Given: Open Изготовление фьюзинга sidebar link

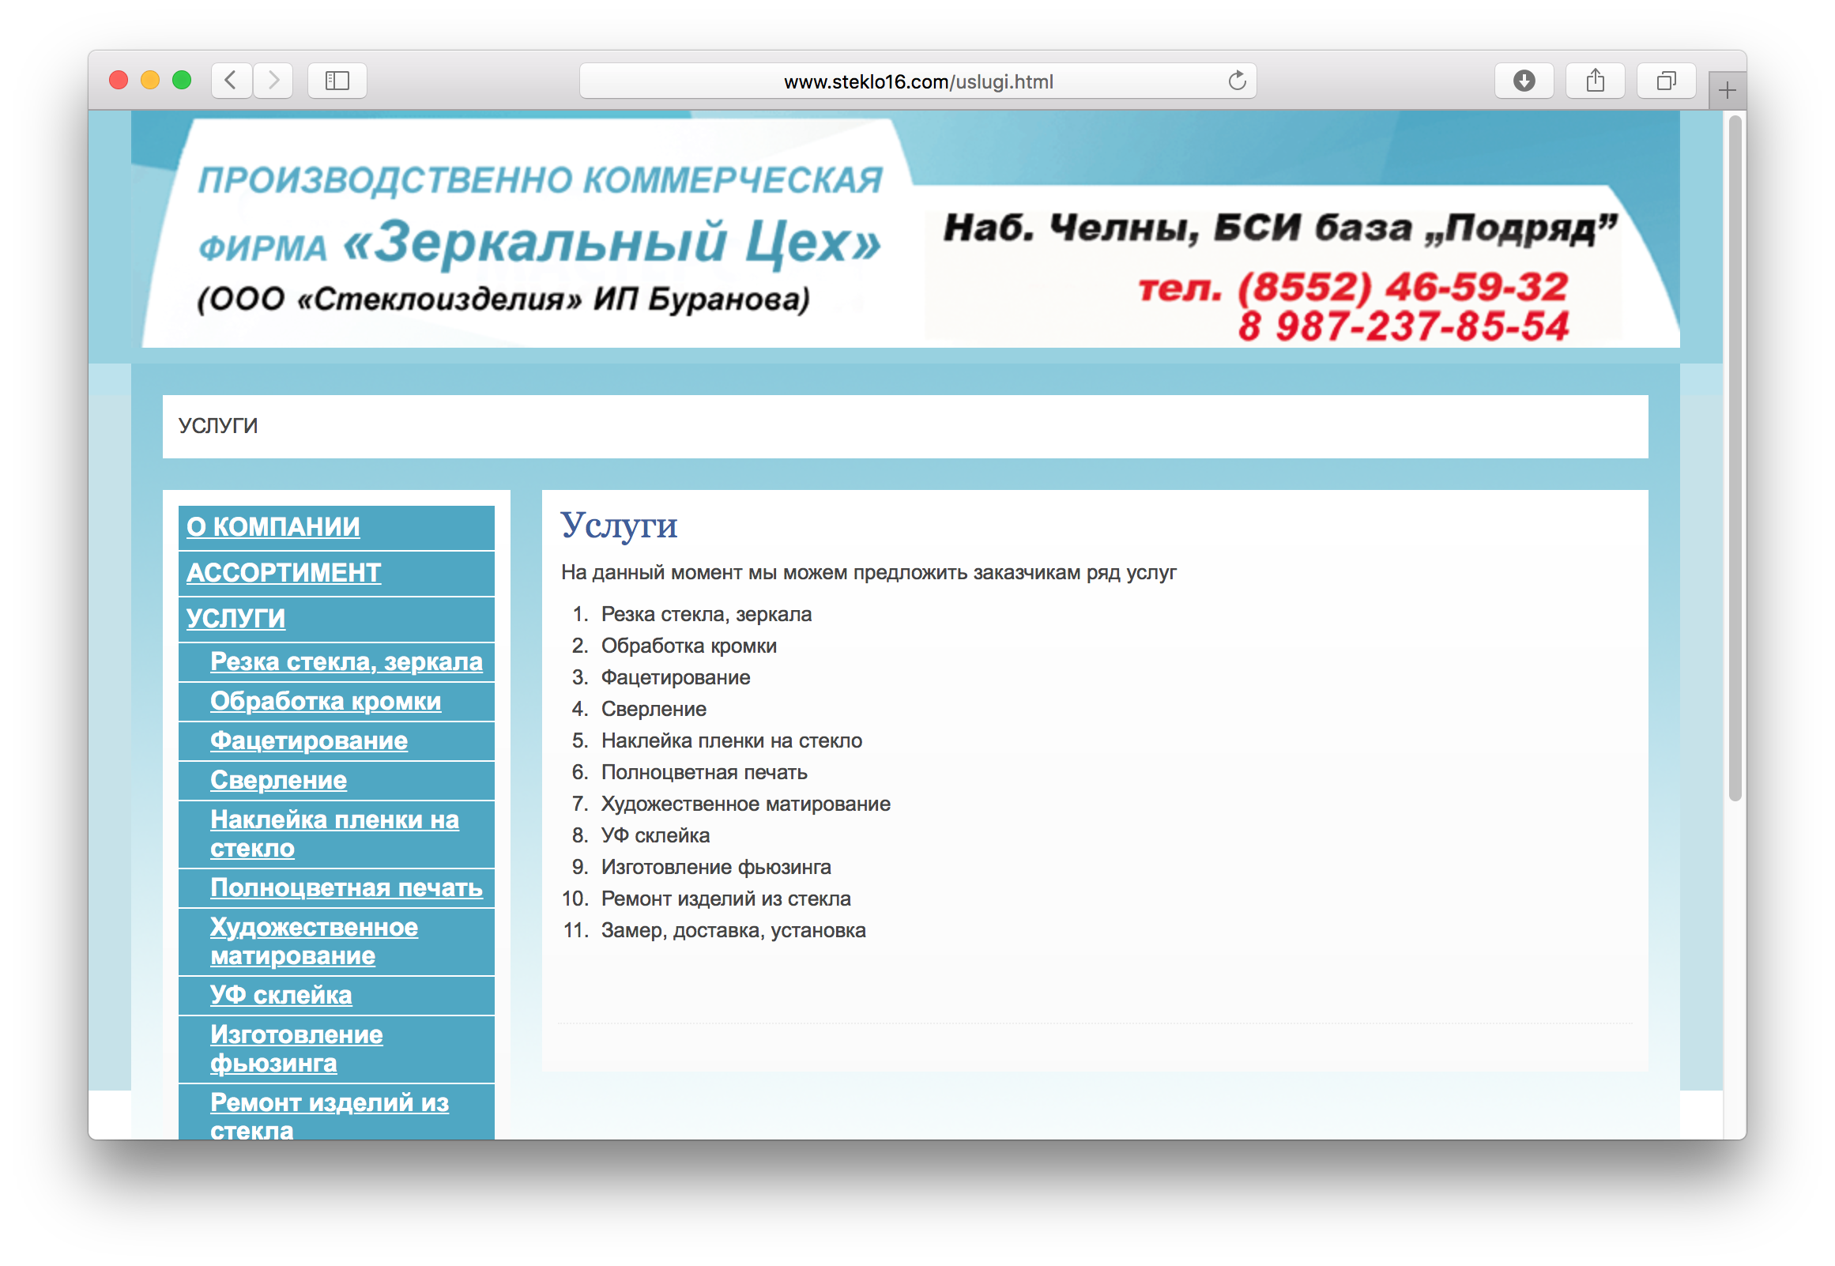Looking at the screenshot, I should click(296, 1049).
